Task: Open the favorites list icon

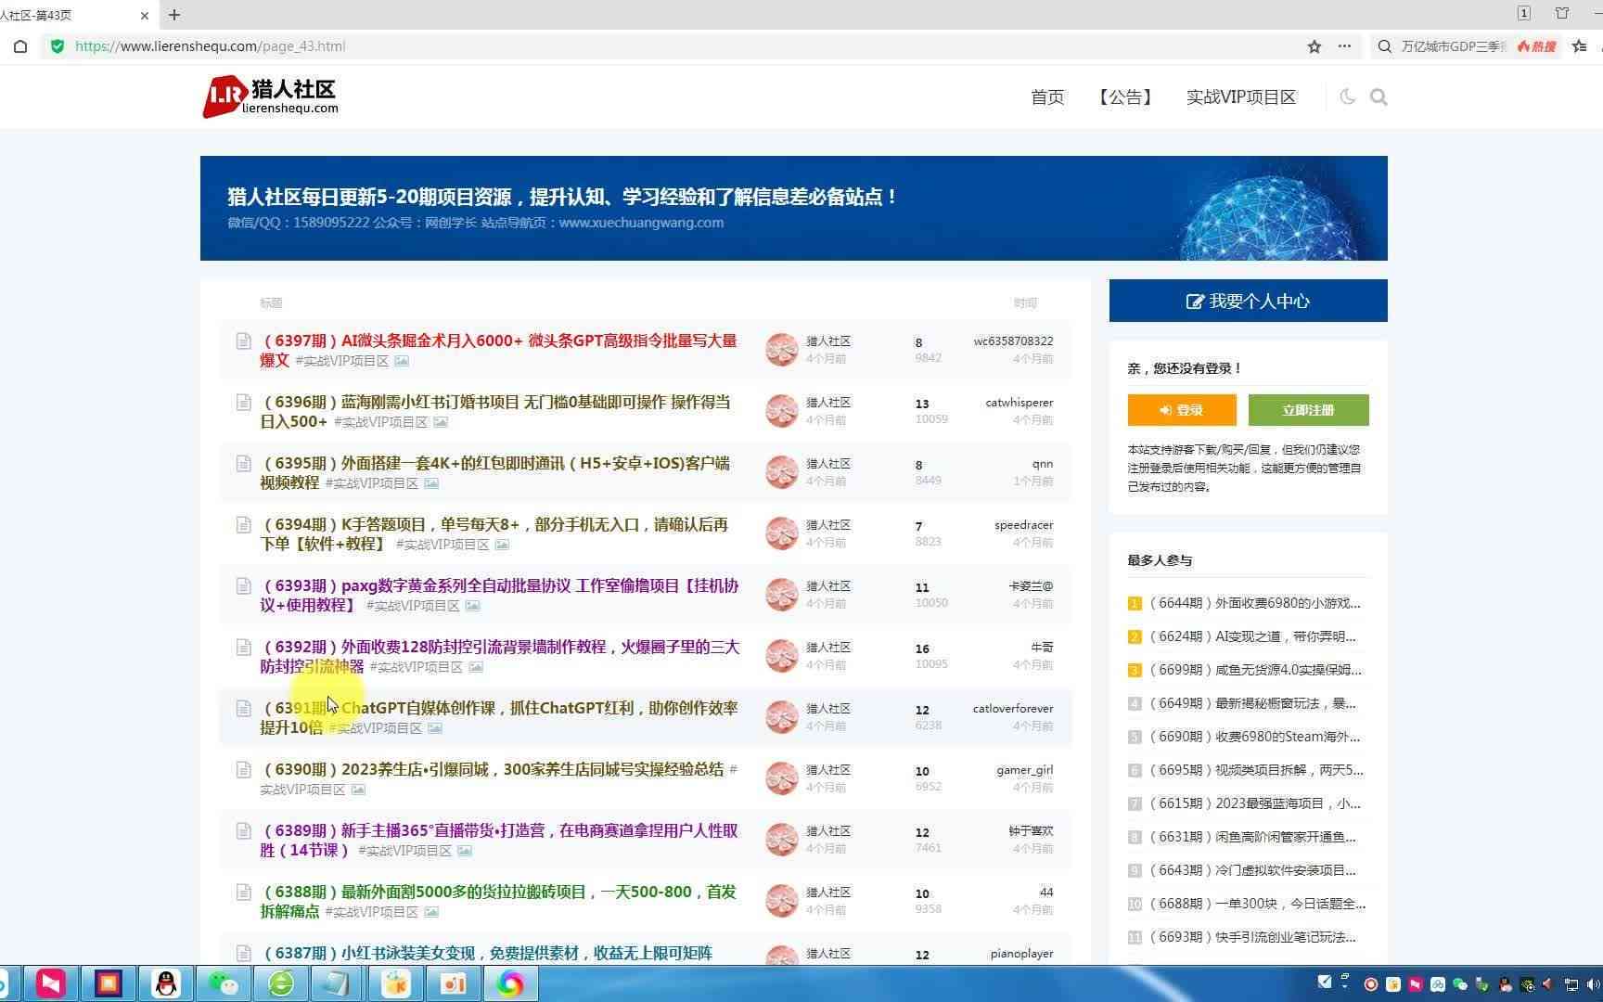Action: click(1580, 46)
